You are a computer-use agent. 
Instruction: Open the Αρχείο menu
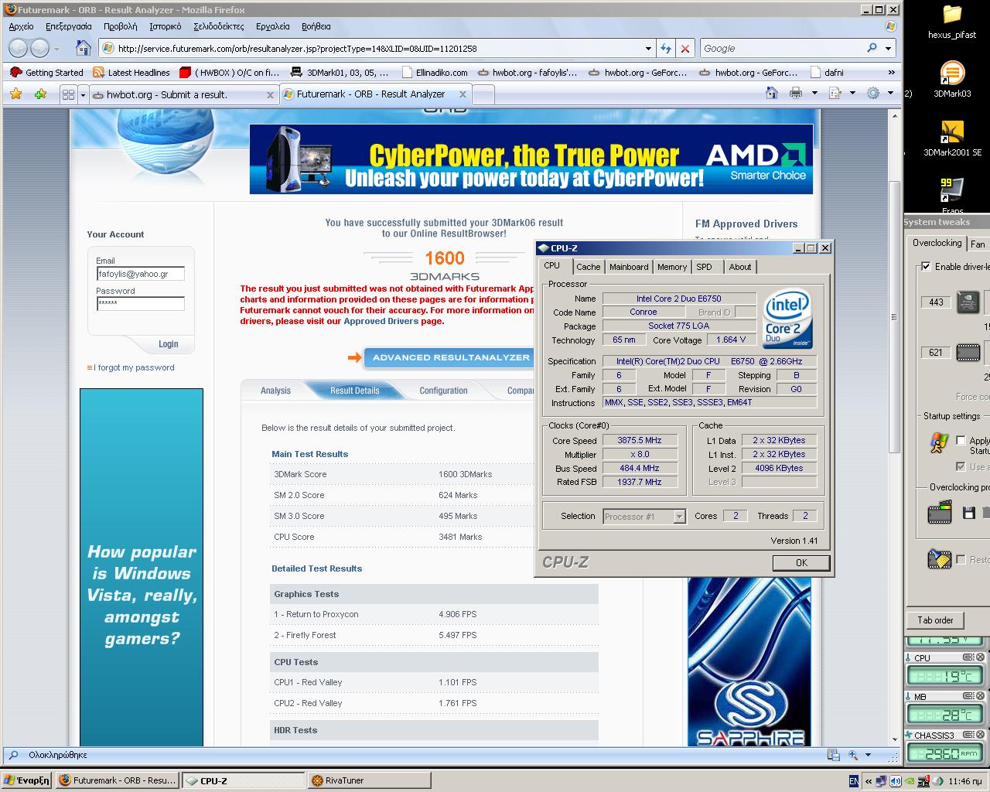(21, 26)
